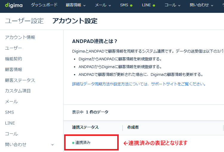Expand the sidebar 問い合わせ chevron
Viewport: 224px width, 152px height.
(52, 145)
